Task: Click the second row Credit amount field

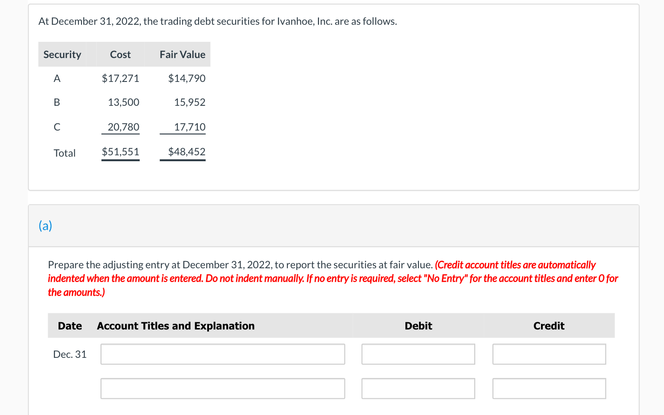Action: click(x=549, y=388)
